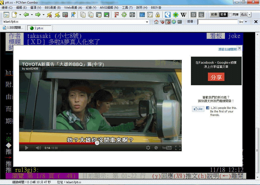The height and width of the screenshot is (185, 260).
Task: Open Wikipedia lookup with the W icon
Action: click(x=183, y=15)
